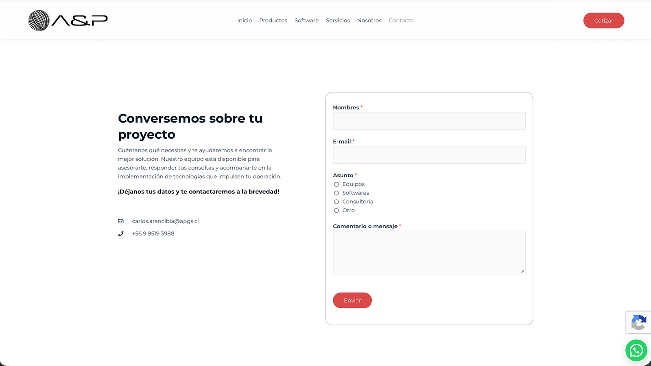Open the Software menu item
651x366 pixels.
(x=306, y=20)
